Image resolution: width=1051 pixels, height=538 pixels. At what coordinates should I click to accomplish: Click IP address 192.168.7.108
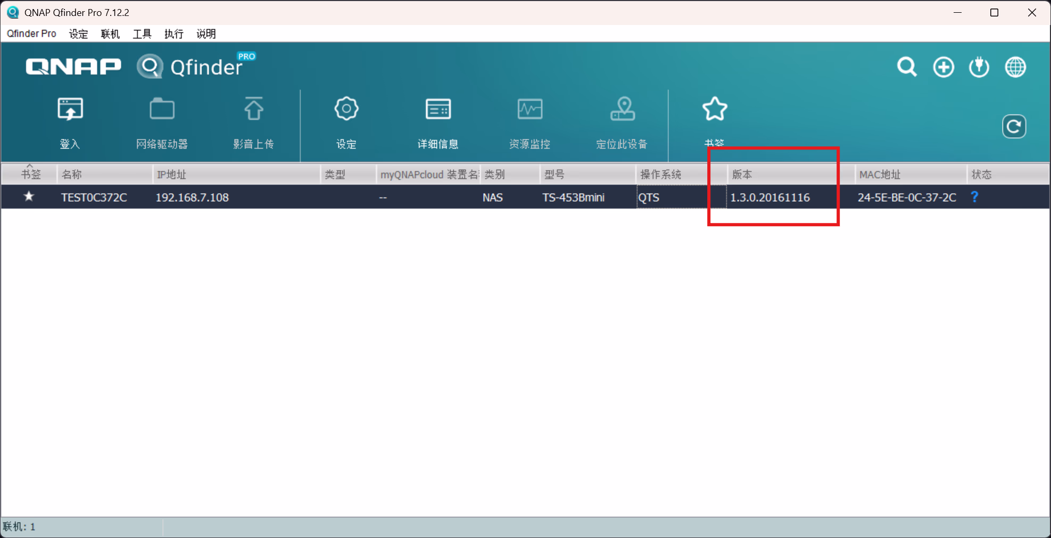coord(192,197)
